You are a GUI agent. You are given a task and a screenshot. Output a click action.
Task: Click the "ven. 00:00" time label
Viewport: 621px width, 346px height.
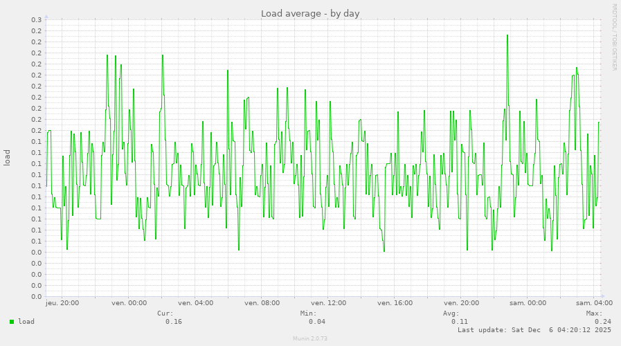click(129, 303)
